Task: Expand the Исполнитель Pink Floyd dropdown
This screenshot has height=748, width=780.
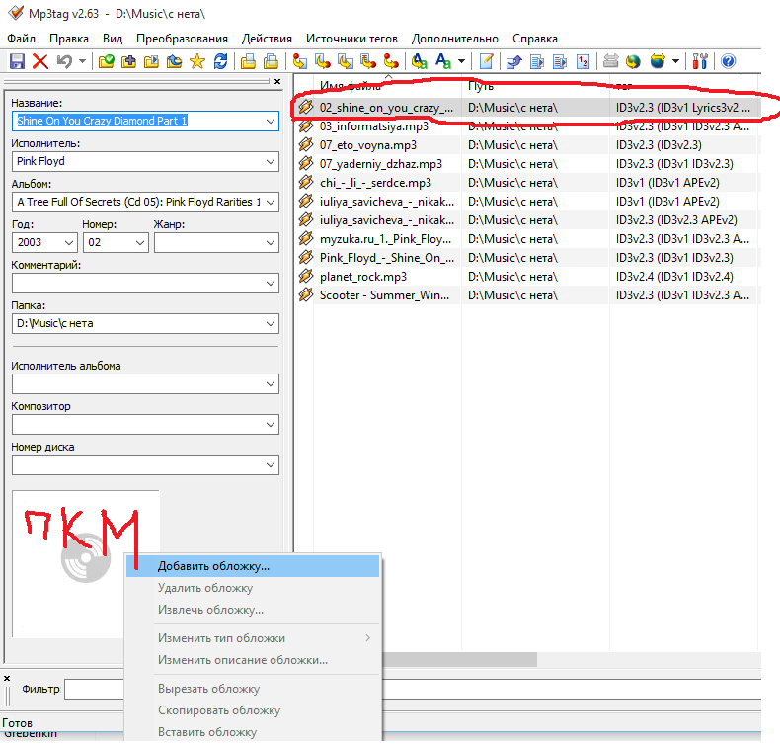Action: [271, 162]
